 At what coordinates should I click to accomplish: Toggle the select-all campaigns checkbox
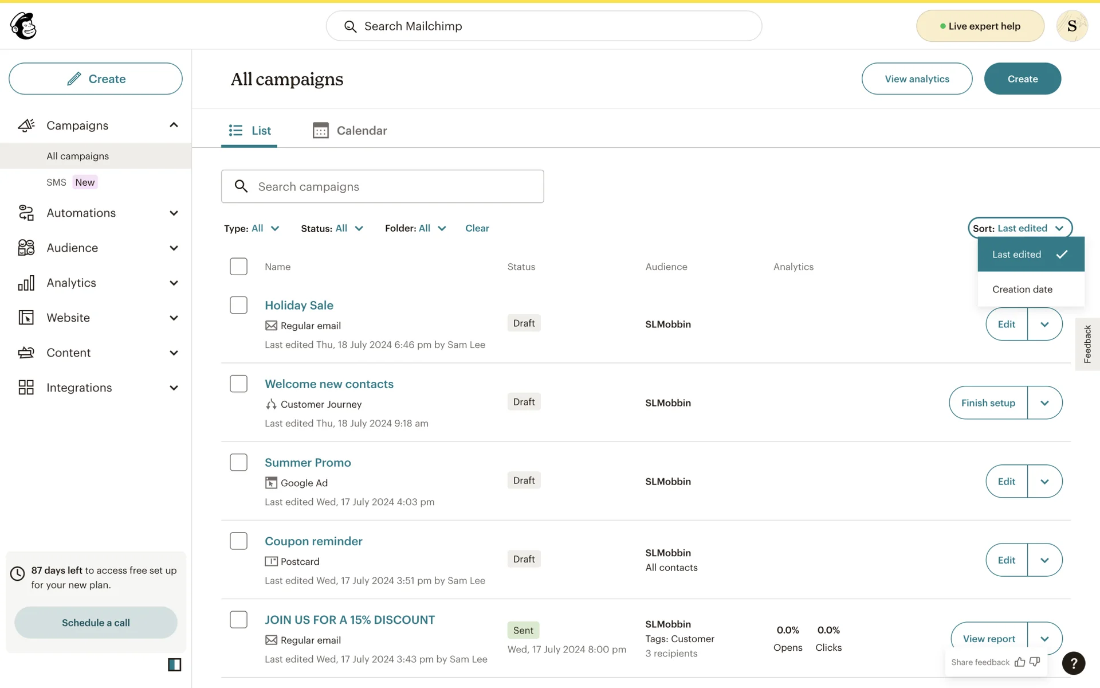238,267
